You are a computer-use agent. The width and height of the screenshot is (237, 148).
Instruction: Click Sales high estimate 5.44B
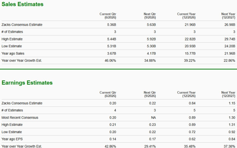pyautogui.click(x=112, y=39)
